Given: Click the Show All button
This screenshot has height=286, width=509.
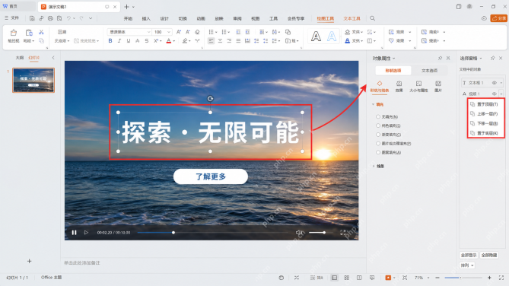Looking at the screenshot, I should pos(469,255).
